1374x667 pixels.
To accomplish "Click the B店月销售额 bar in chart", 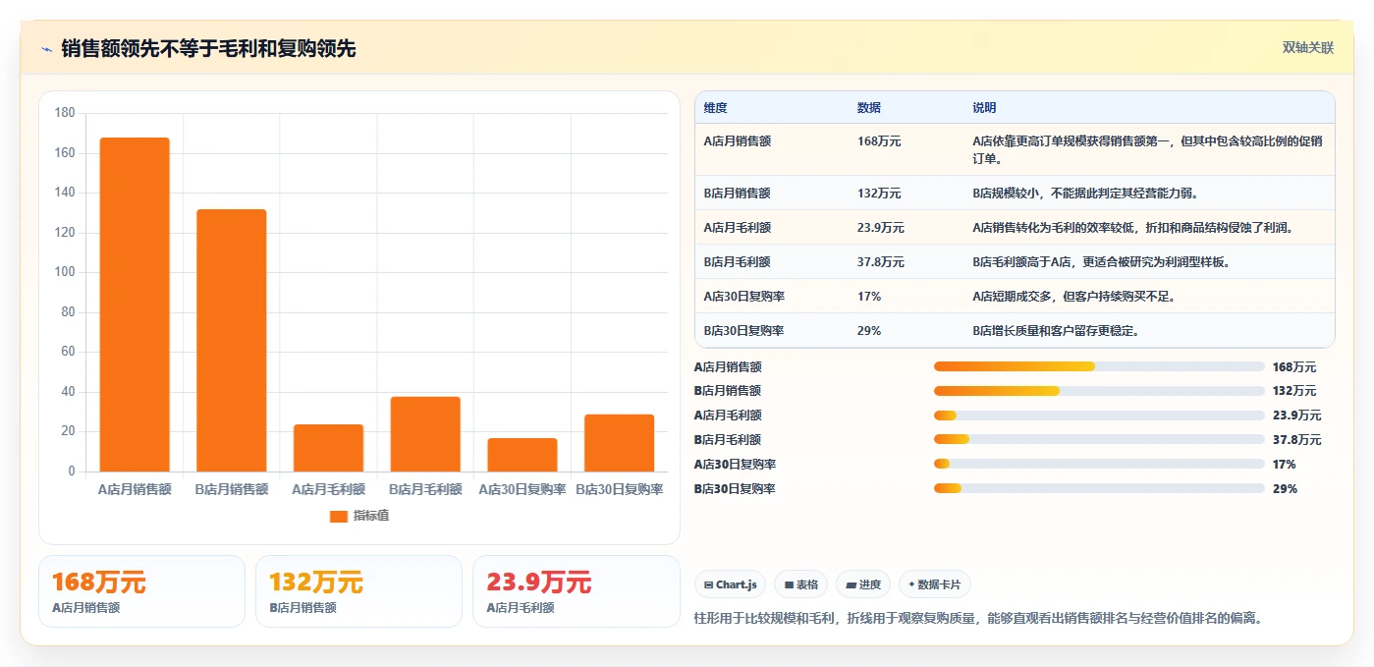I will coord(231,340).
